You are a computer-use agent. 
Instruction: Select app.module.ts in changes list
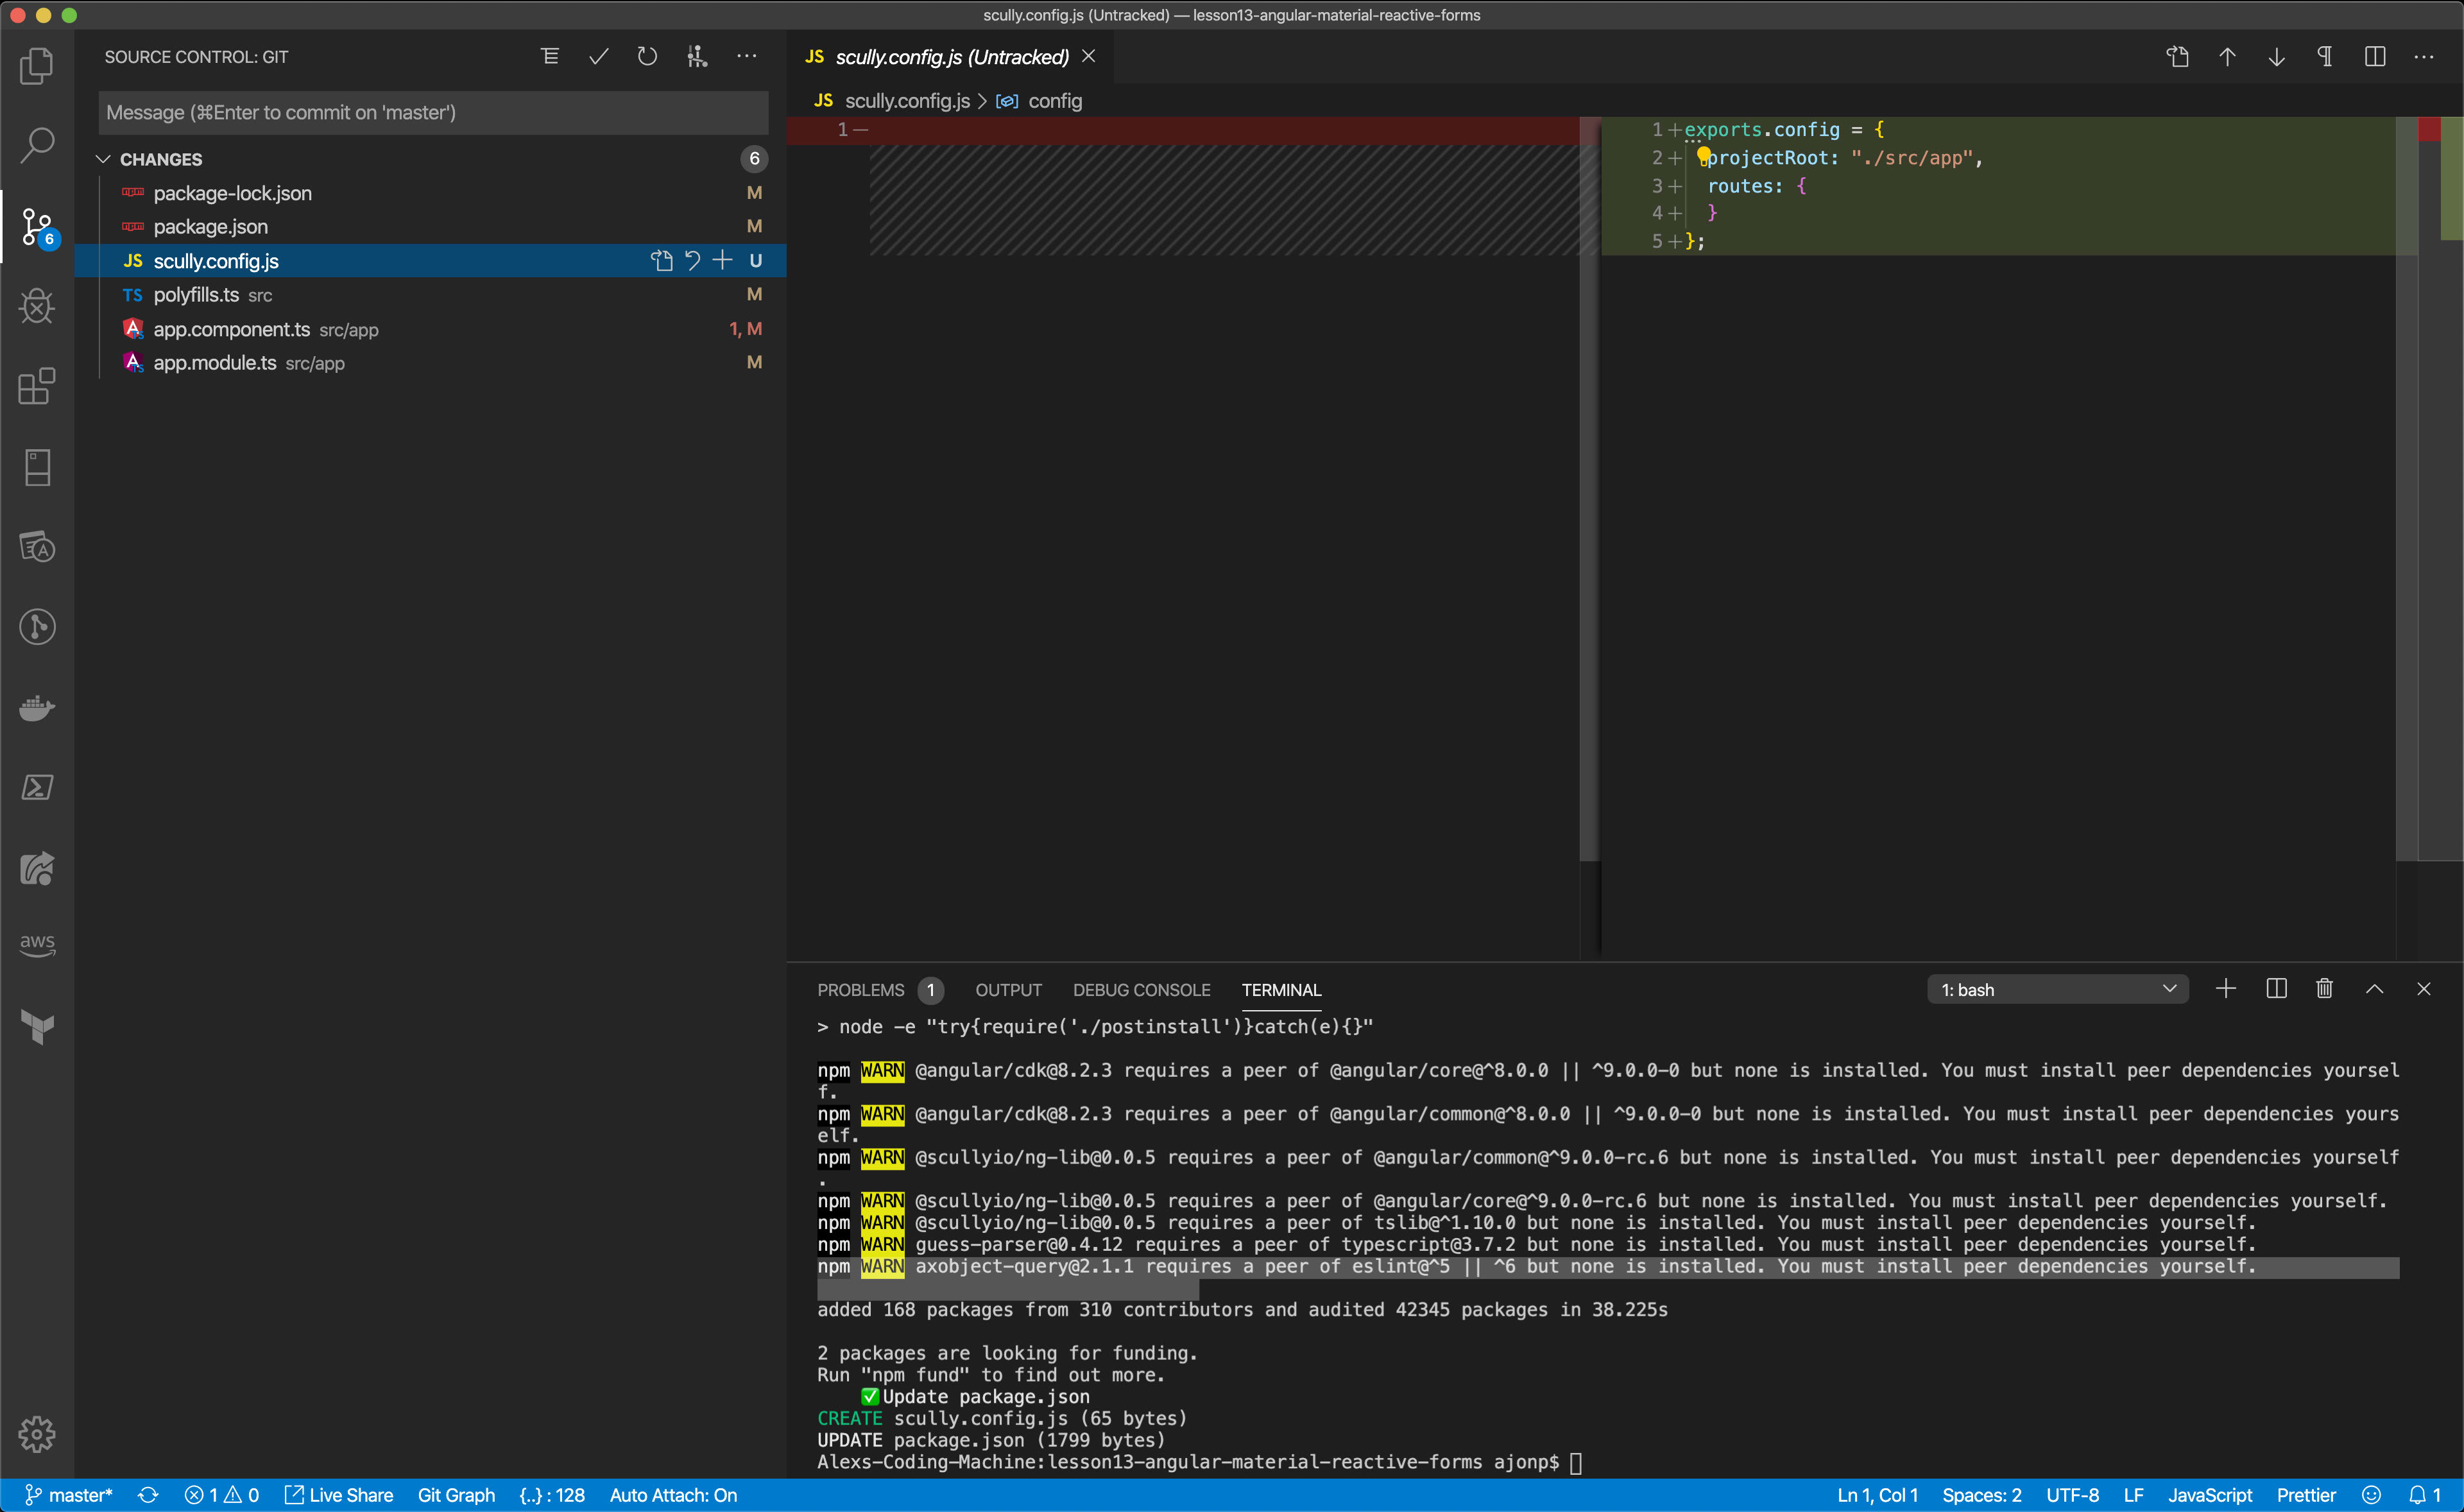point(430,363)
